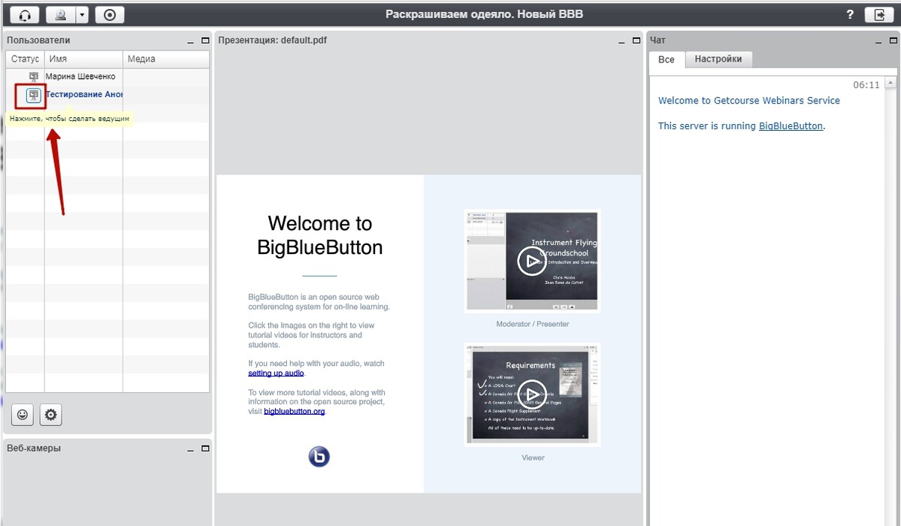
Task: Open help question mark
Action: pos(850,15)
